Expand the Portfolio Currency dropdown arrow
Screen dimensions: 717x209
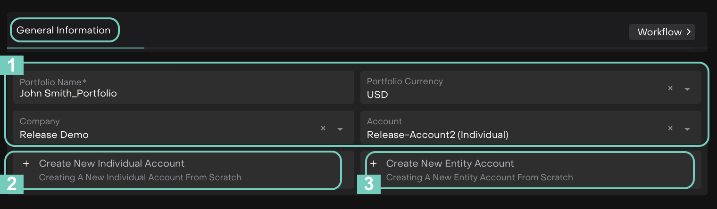[687, 89]
